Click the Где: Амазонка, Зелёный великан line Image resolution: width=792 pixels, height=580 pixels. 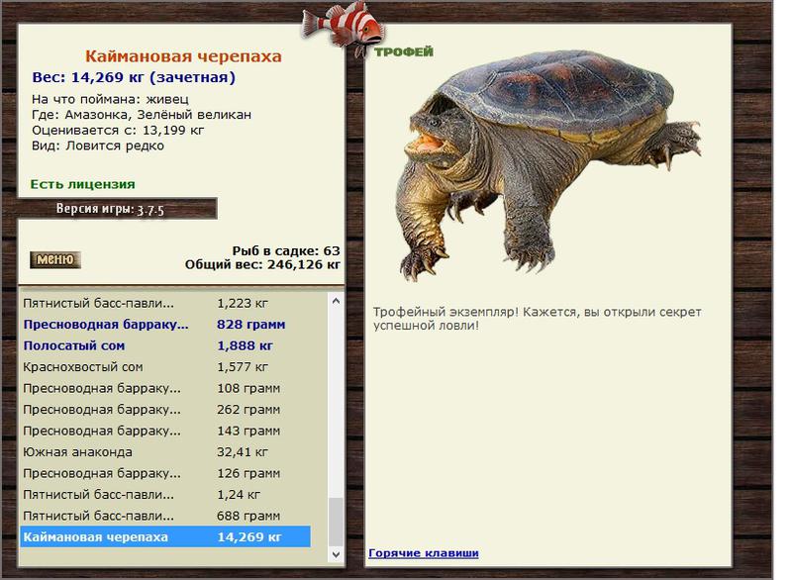tap(142, 115)
